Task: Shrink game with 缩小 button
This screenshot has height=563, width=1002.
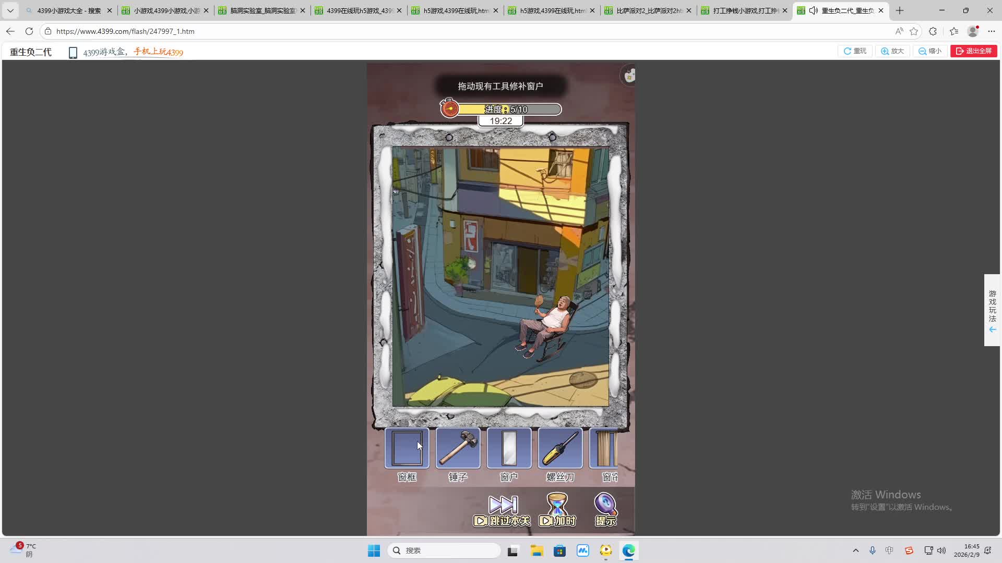Action: point(930,51)
